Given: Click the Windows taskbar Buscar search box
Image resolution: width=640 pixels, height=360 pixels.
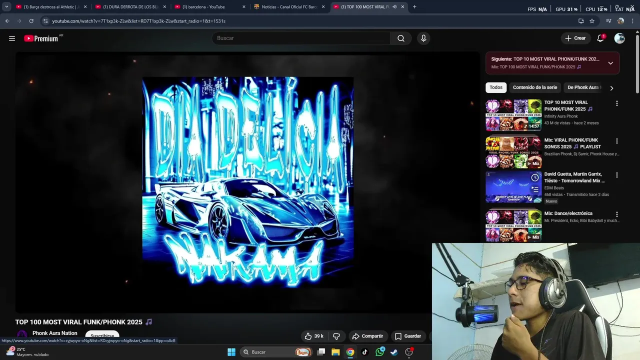Looking at the screenshot, I should click(276, 352).
